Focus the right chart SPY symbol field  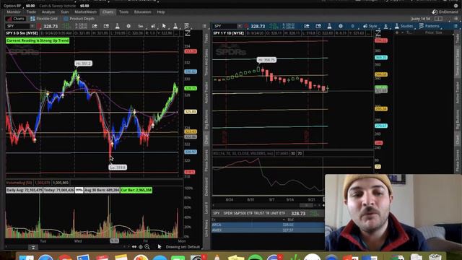[225, 26]
